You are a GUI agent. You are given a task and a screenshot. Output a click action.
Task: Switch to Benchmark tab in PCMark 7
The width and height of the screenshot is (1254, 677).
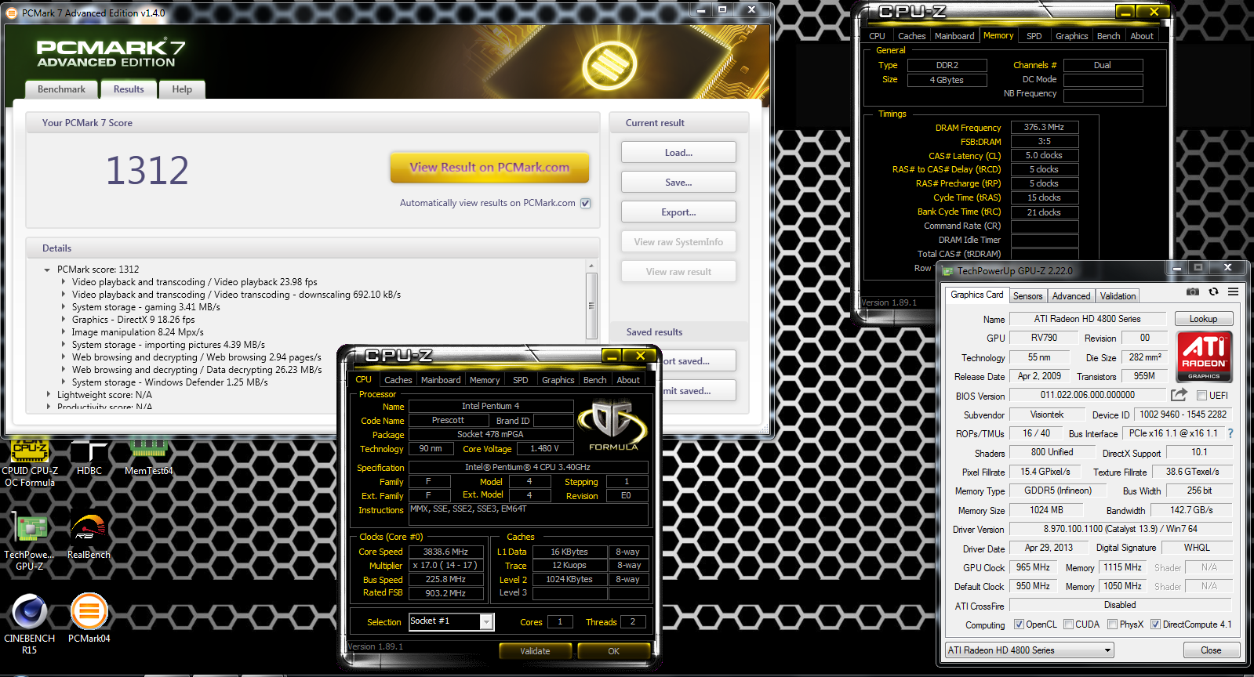point(61,89)
